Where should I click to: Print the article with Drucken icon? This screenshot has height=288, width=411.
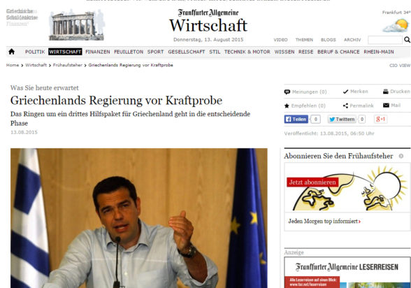[386, 92]
